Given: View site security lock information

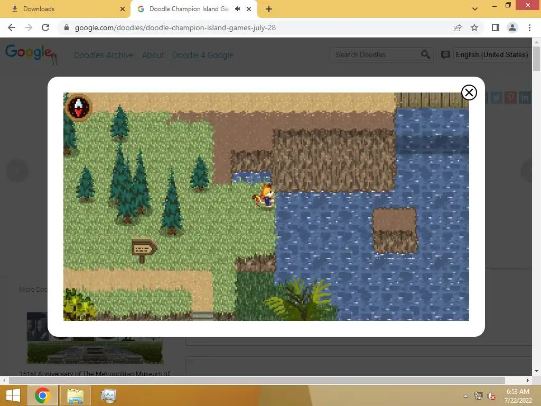Looking at the screenshot, I should (67, 27).
